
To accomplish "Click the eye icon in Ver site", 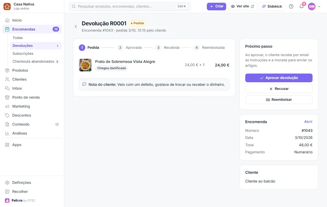I will coord(233,6).
